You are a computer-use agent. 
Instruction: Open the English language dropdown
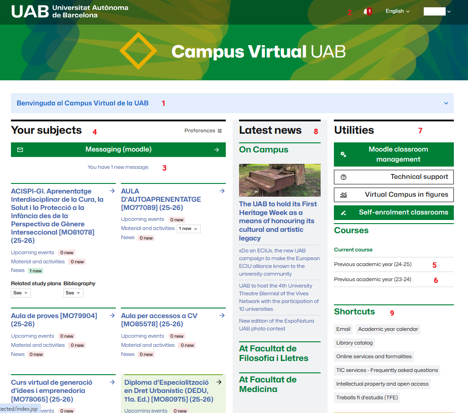pyautogui.click(x=397, y=11)
